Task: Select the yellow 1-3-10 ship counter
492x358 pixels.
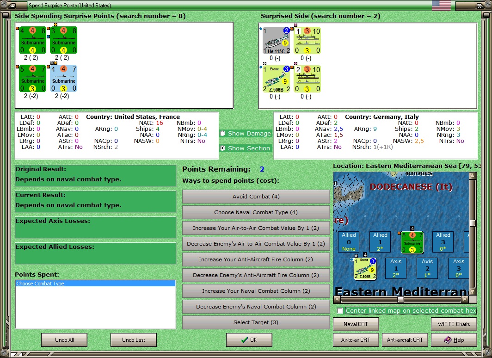Action: tap(307, 41)
